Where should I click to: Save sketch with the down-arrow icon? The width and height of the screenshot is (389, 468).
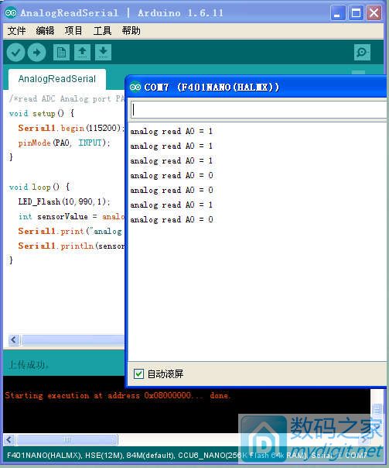[x=103, y=52]
